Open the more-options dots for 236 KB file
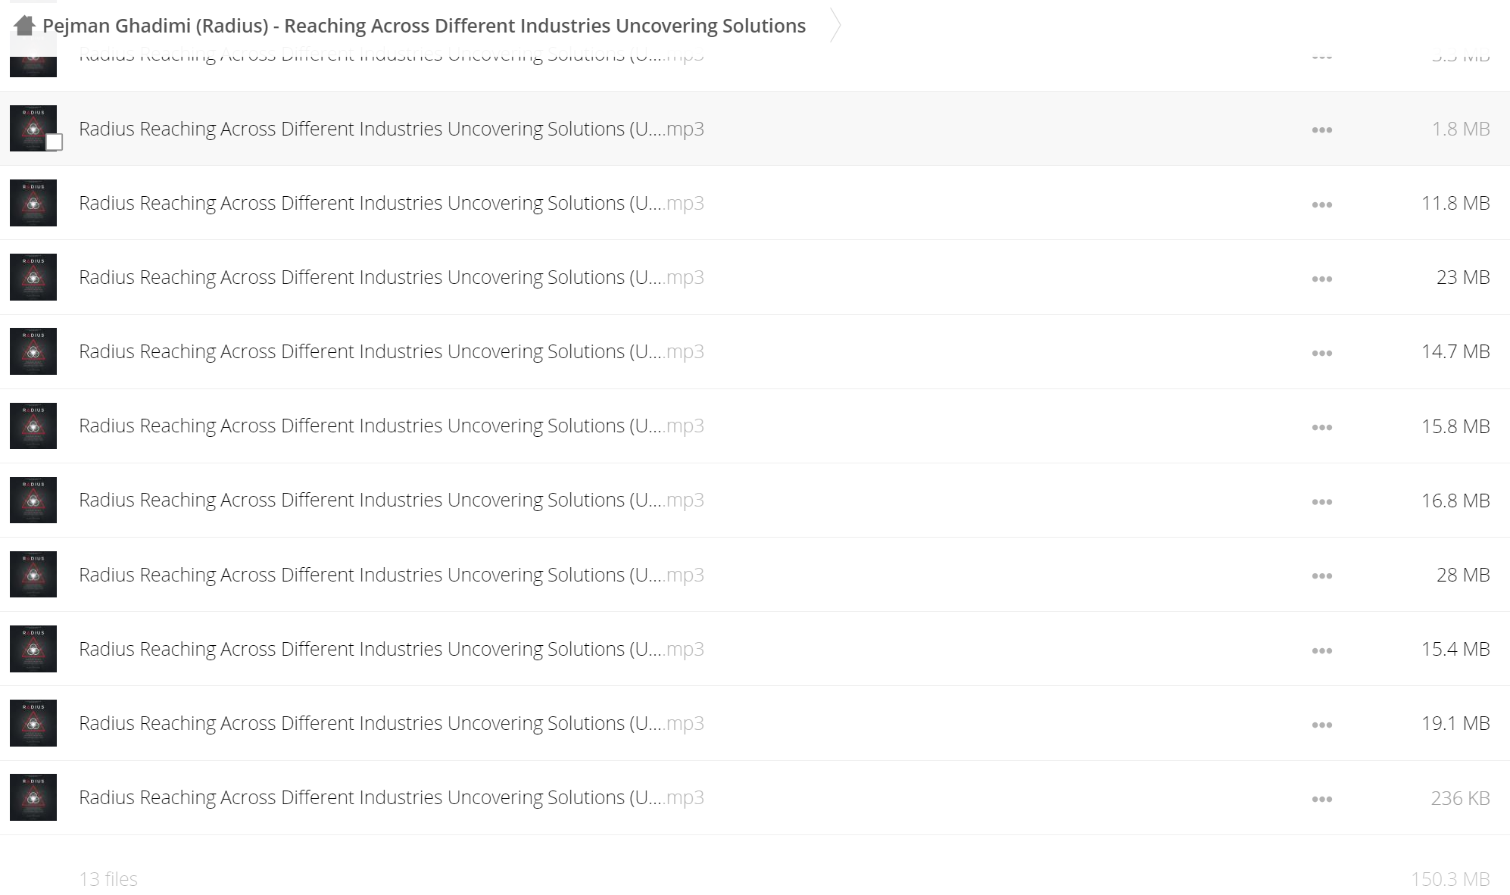 coord(1322,799)
